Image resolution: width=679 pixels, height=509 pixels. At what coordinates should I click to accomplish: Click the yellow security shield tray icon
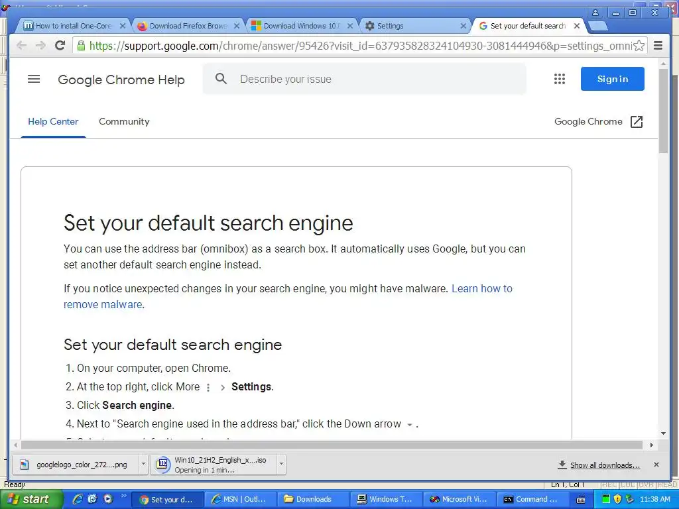click(x=617, y=499)
